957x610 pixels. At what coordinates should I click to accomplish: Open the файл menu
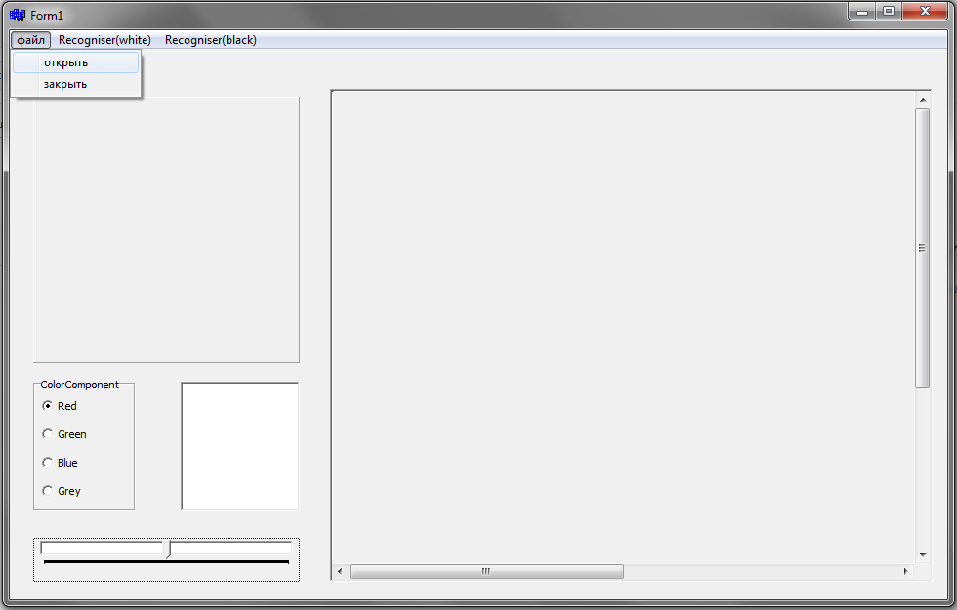coord(30,40)
